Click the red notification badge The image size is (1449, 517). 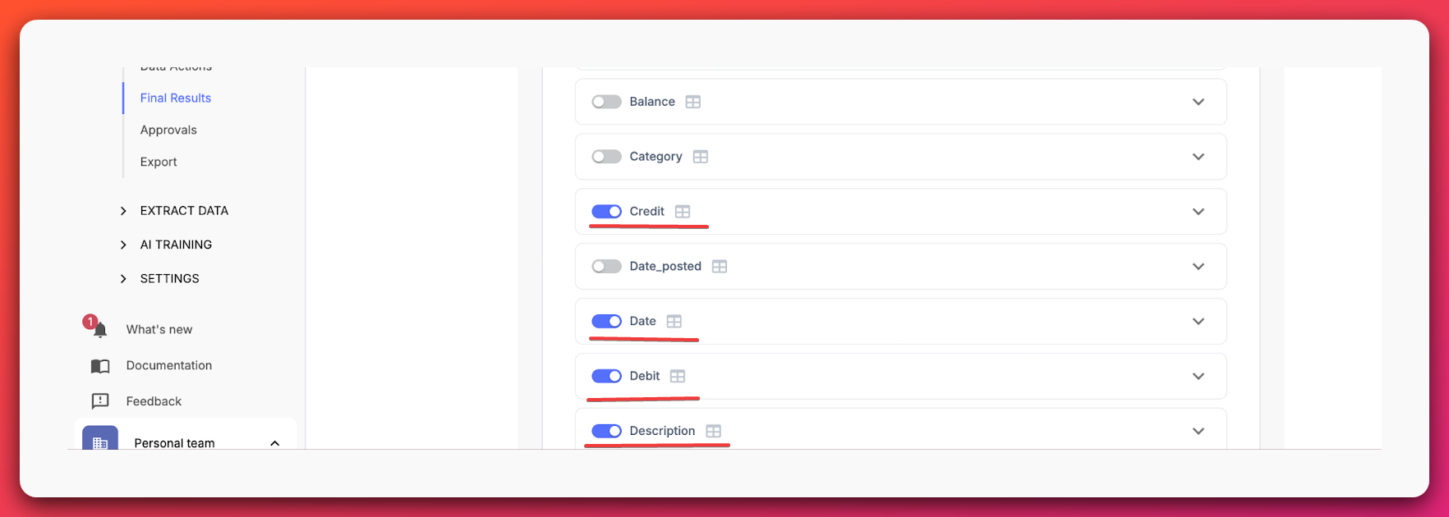tap(90, 323)
